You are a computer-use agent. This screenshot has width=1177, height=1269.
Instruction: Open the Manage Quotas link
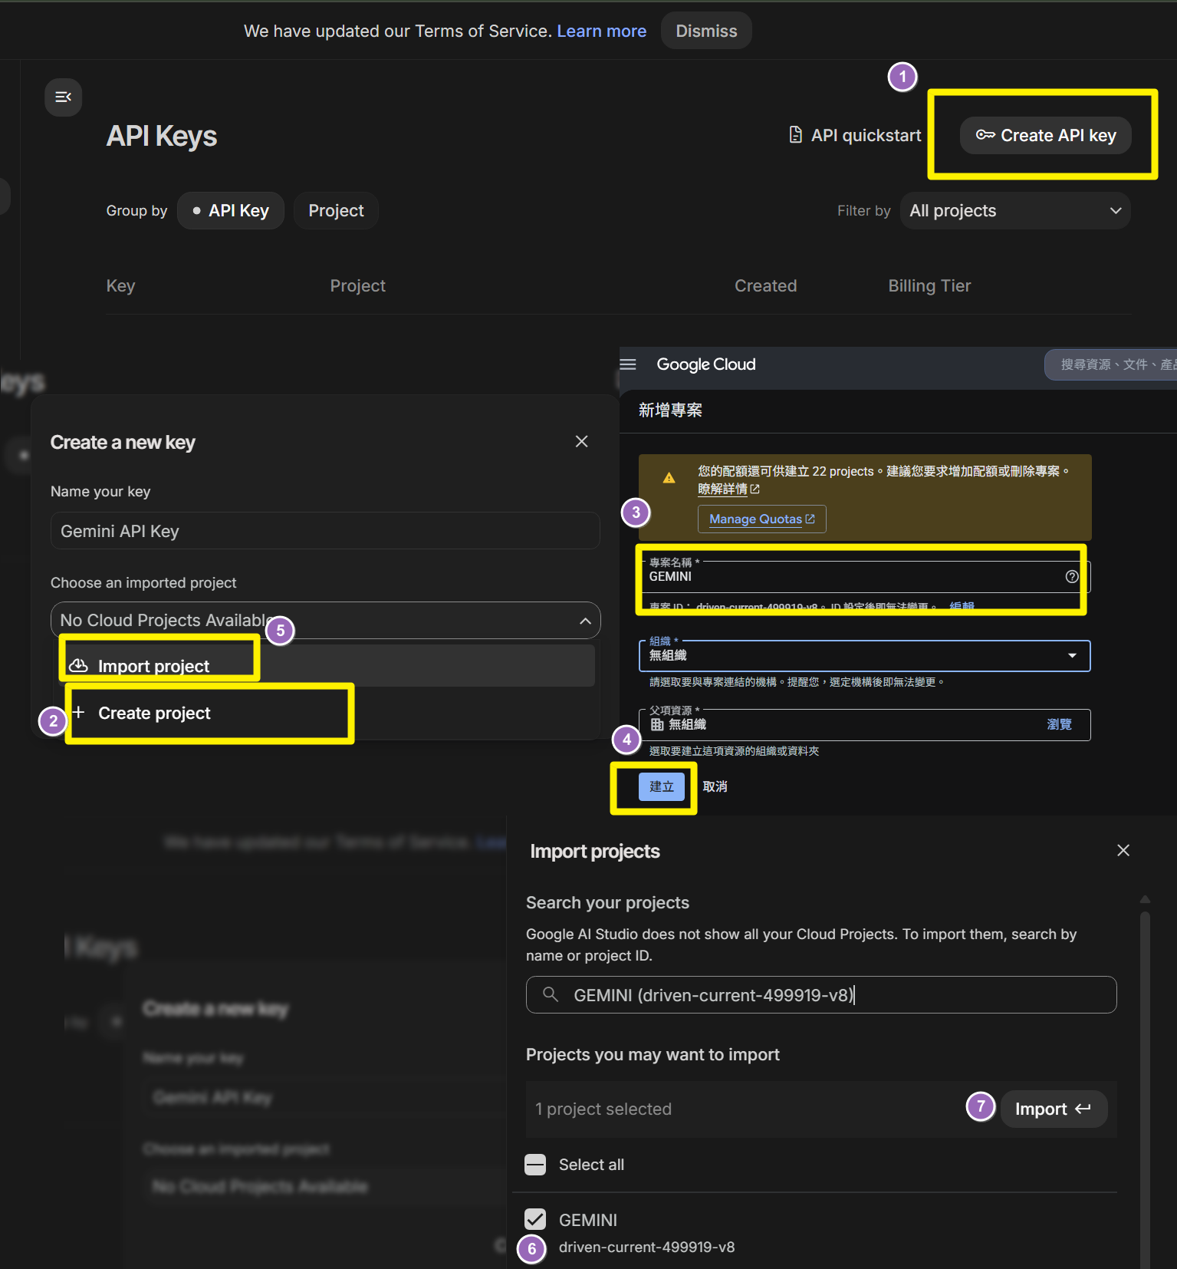tap(761, 519)
